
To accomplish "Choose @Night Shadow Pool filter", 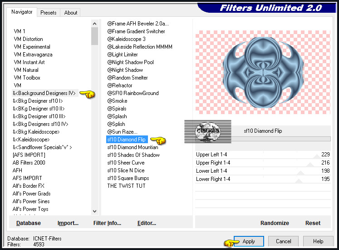I will coord(130,62).
